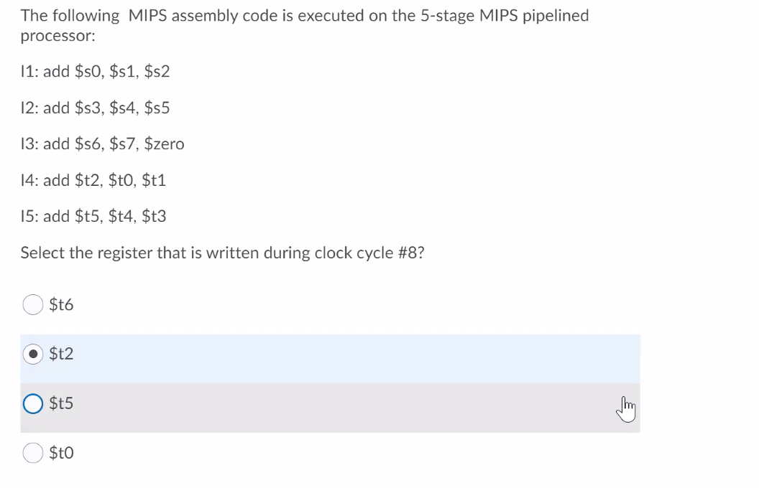Select the $t0 radio button
759x488 pixels.
[x=32, y=453]
